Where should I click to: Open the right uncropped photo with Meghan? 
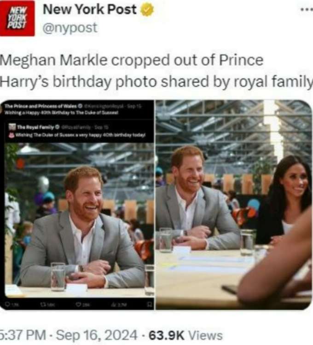[233, 205]
